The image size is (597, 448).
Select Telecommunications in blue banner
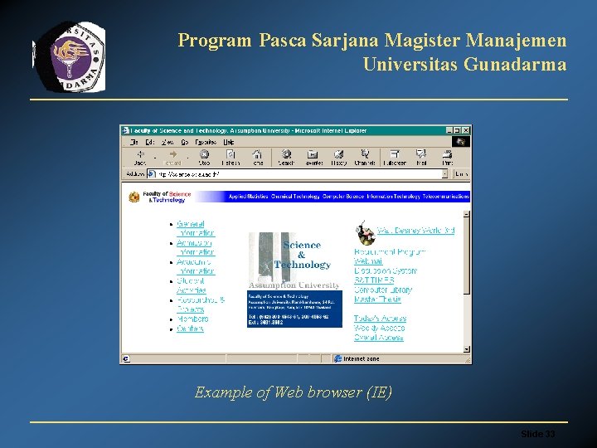pyautogui.click(x=446, y=197)
